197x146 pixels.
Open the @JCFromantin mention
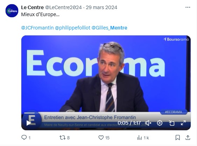click(x=37, y=28)
